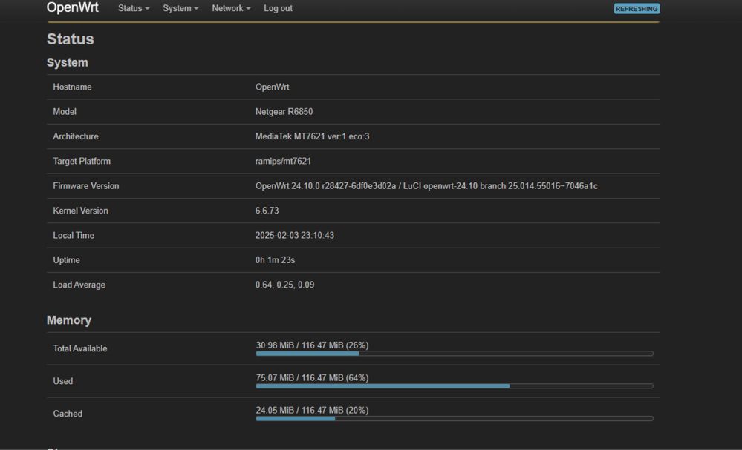Select the Used memory label

click(63, 381)
